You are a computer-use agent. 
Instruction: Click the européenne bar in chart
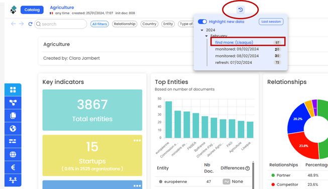[169, 120]
